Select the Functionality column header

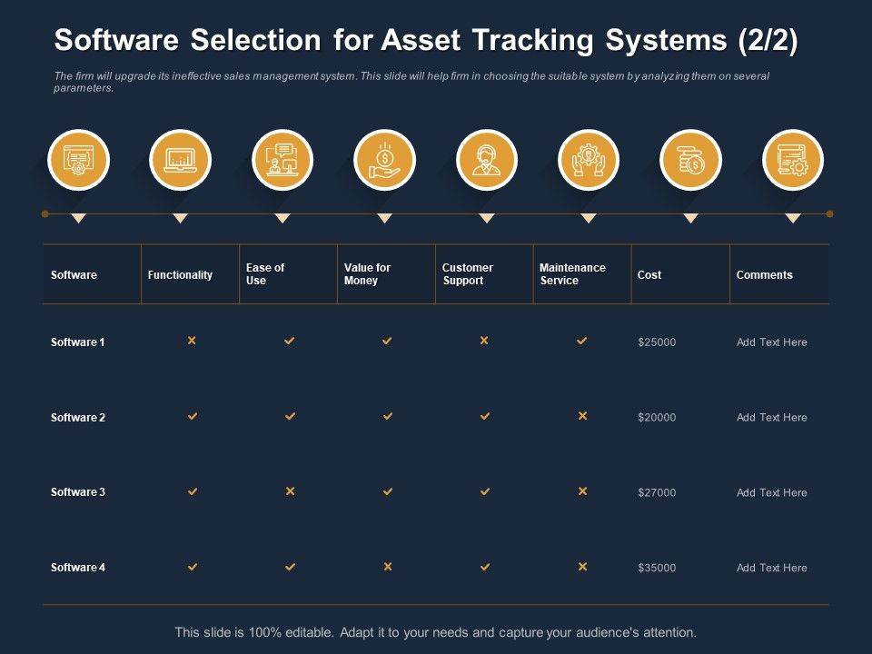[x=180, y=274]
